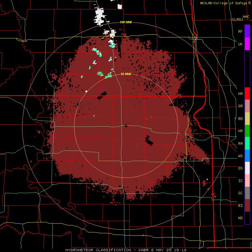Click the brown BI legend swatch
This screenshot has height=252, width=252.
[247, 206]
